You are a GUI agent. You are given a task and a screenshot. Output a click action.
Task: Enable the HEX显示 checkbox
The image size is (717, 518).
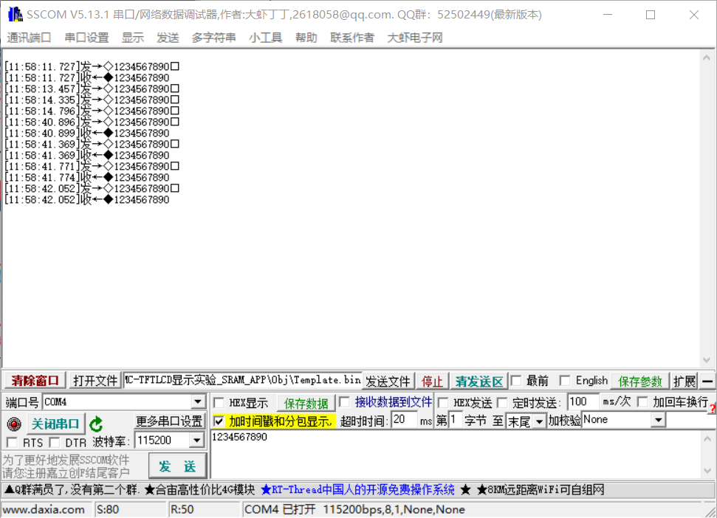(219, 402)
